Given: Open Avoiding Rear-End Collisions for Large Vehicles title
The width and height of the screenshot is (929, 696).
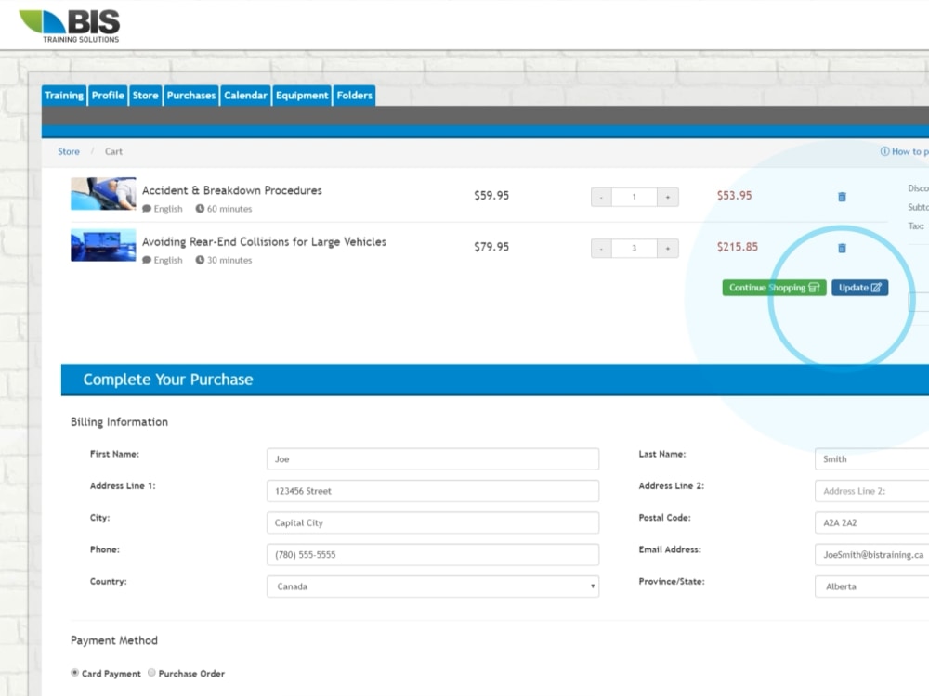Looking at the screenshot, I should (x=264, y=242).
